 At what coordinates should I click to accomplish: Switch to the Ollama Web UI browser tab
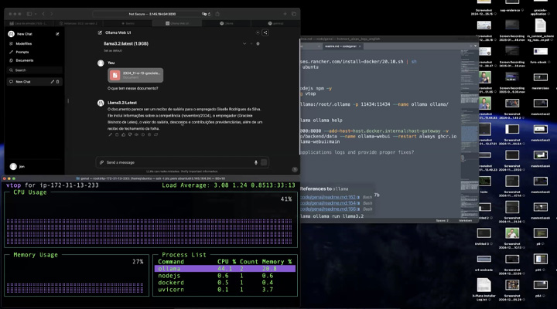(177, 23)
